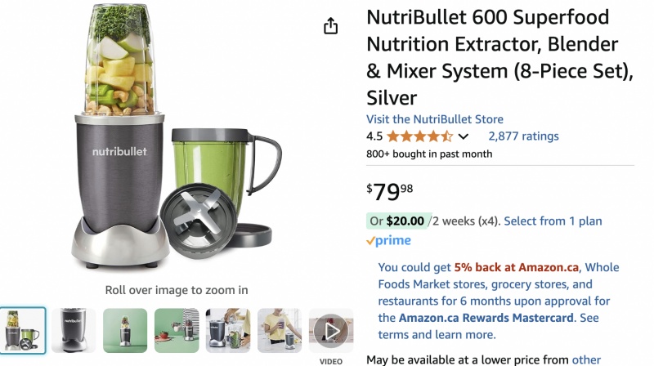Click the share icon above the product image
This screenshot has height=366, width=654.
coord(330,26)
